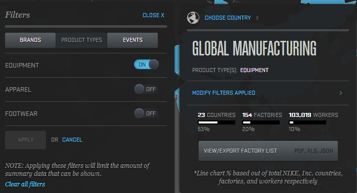Select the 154 Factories statistic
Viewport: 357px width, 193px height.
[262, 115]
